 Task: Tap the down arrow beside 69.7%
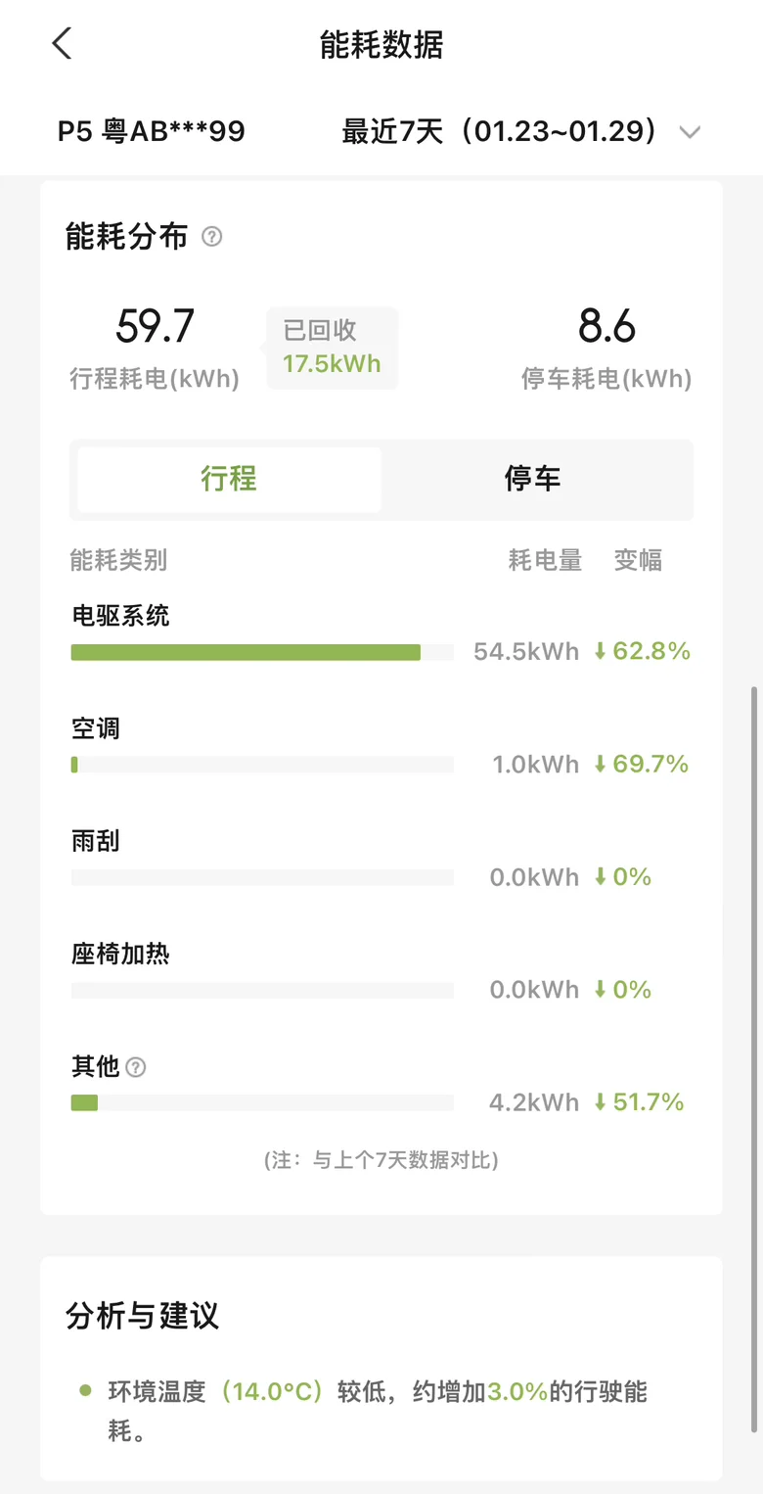coord(600,764)
